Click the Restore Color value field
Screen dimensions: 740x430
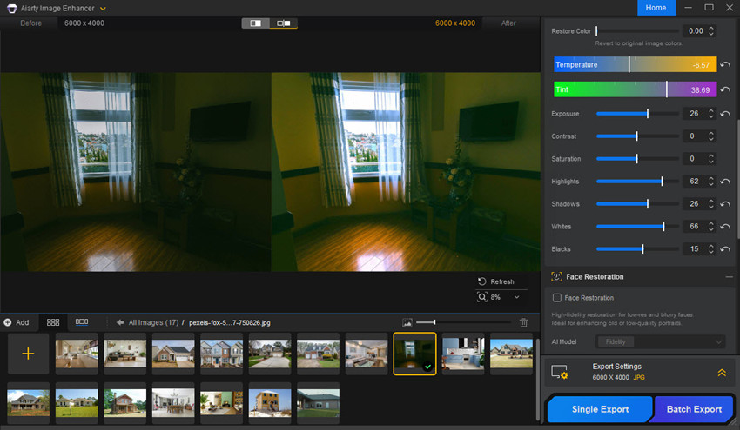[x=695, y=31]
